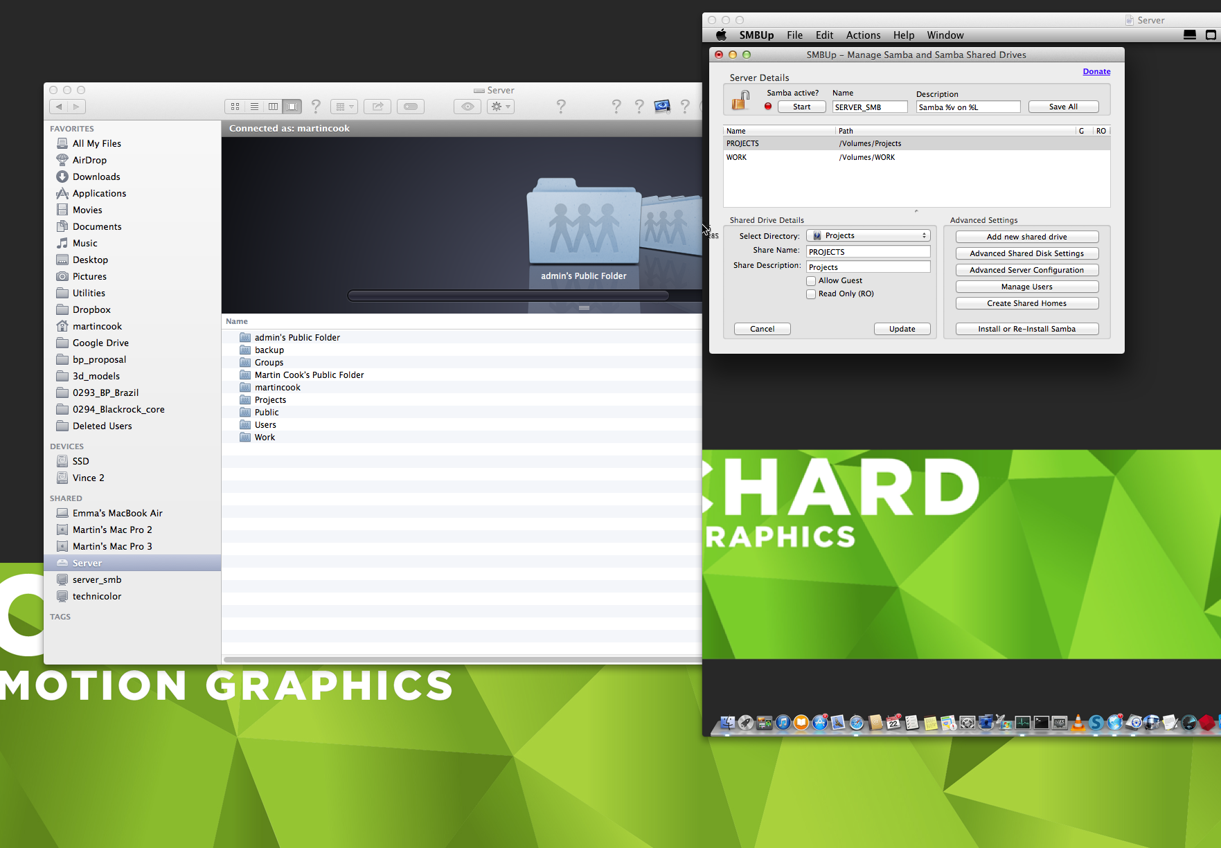Open Skype from the Dock
The height and width of the screenshot is (848, 1221).
tap(1096, 723)
